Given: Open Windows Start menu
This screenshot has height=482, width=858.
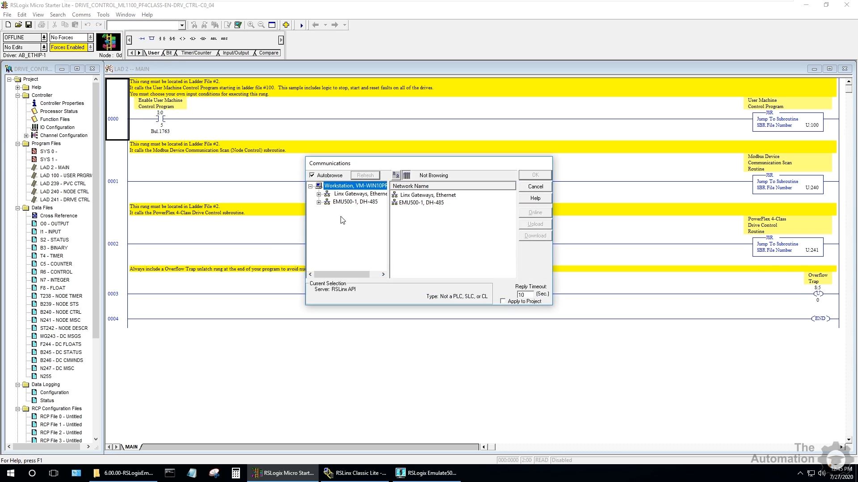Looking at the screenshot, I should pos(11,473).
